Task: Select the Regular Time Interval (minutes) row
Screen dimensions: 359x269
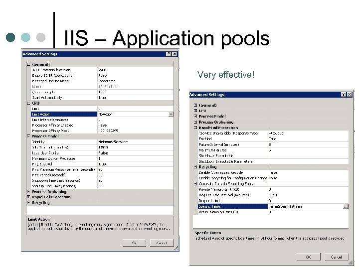Action: tap(273, 195)
